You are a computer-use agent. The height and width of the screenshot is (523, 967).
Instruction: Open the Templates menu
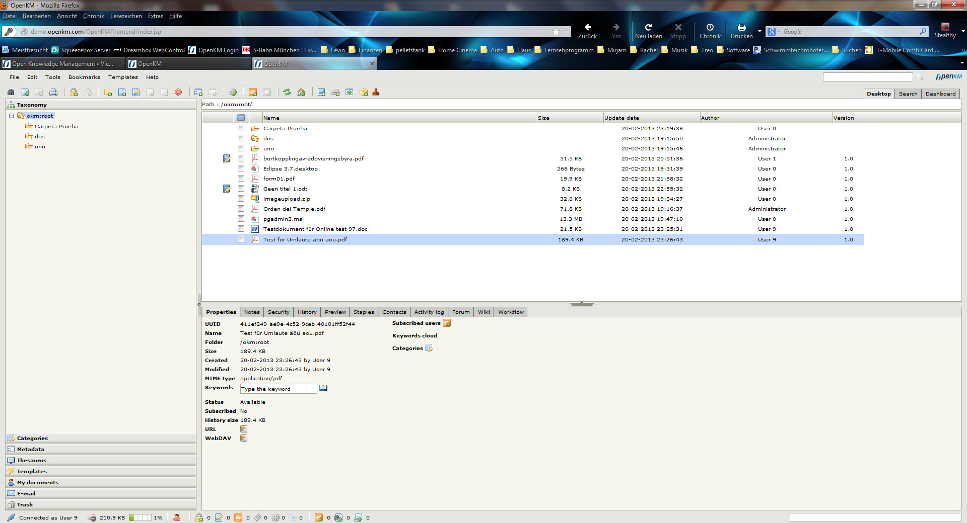click(123, 77)
